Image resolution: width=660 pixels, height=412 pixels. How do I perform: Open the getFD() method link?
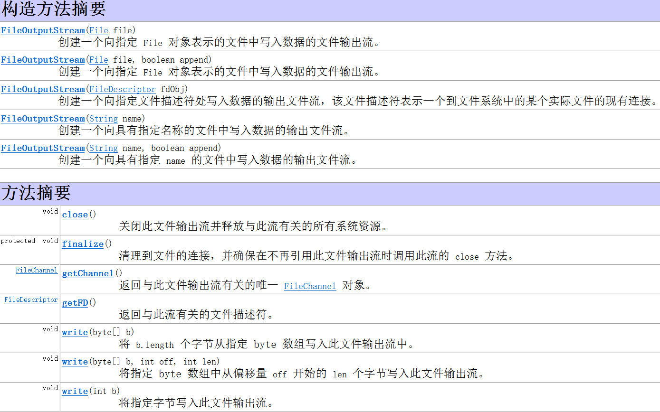[x=75, y=303]
